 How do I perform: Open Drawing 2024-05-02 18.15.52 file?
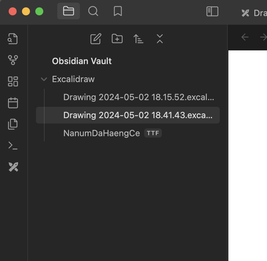pyautogui.click(x=128, y=97)
